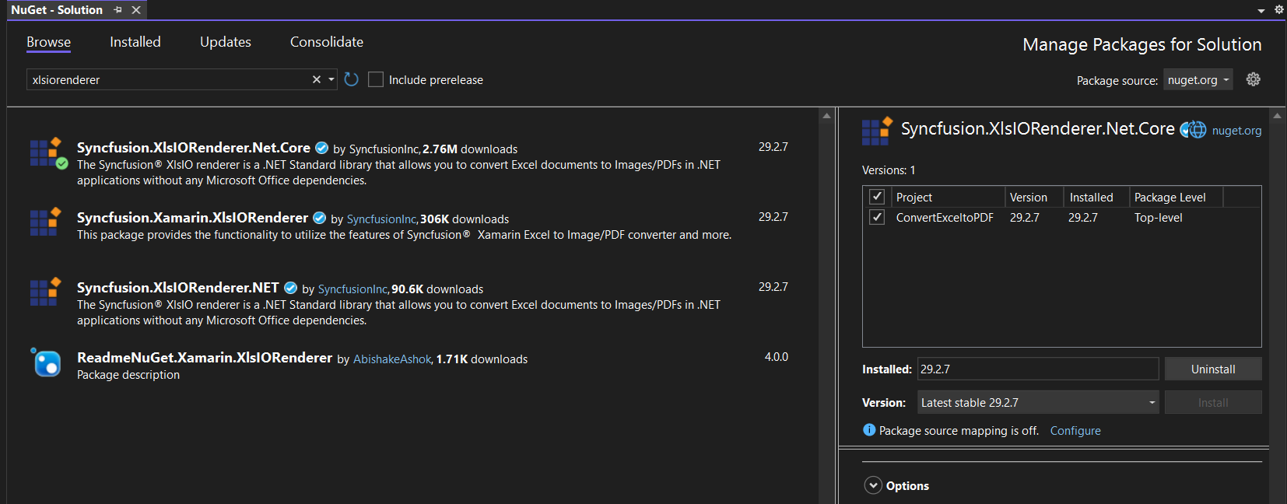This screenshot has width=1287, height=504.
Task: Toggle Include prerelease checkbox
Action: point(376,79)
